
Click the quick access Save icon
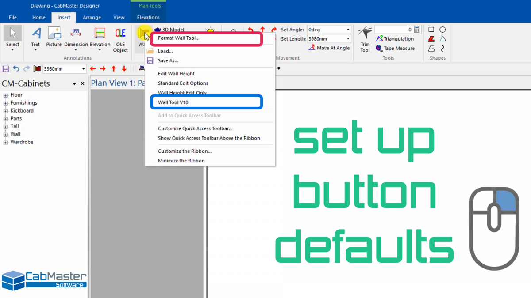pyautogui.click(x=6, y=69)
